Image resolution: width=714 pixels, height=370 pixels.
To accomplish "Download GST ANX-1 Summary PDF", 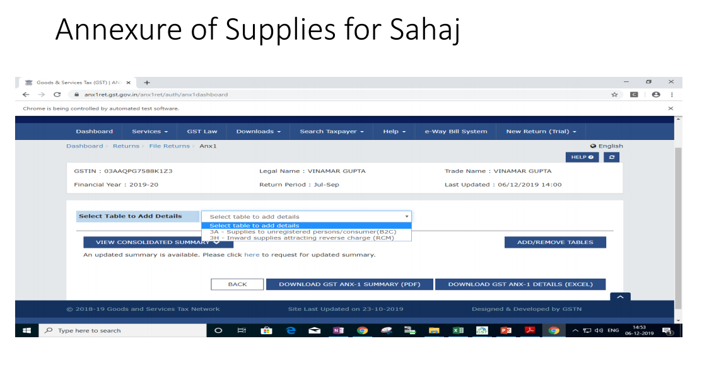I will (x=349, y=284).
